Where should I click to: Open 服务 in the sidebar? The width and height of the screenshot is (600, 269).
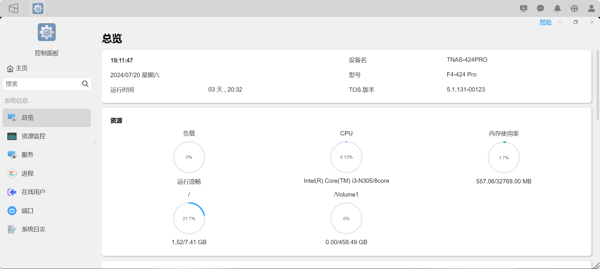pyautogui.click(x=47, y=155)
